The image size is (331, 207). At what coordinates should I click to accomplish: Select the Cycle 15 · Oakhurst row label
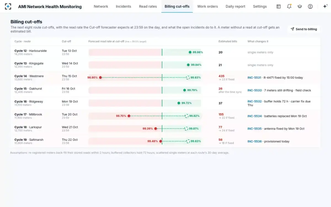pyautogui.click(x=29, y=89)
